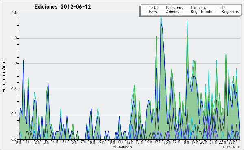Click the '22 h' x-axis label
The height and width of the screenshot is (150, 244).
click(x=222, y=142)
